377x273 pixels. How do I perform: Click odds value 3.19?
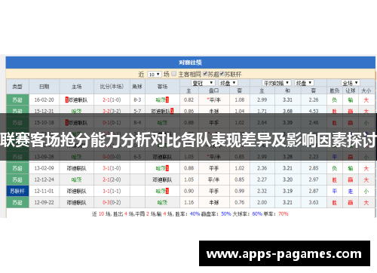(x=287, y=191)
